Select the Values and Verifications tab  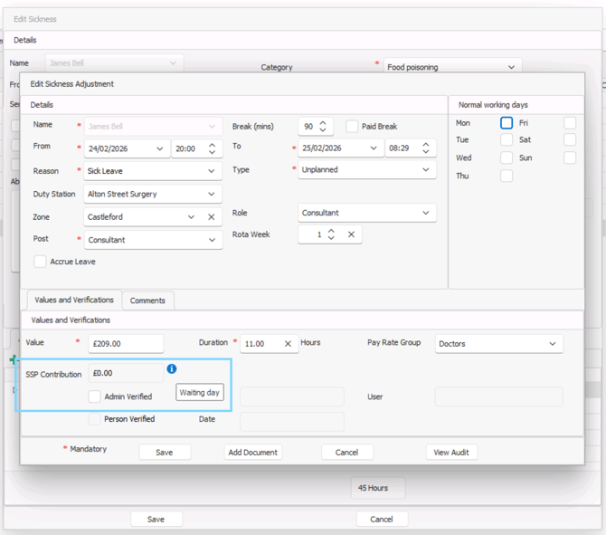click(73, 301)
